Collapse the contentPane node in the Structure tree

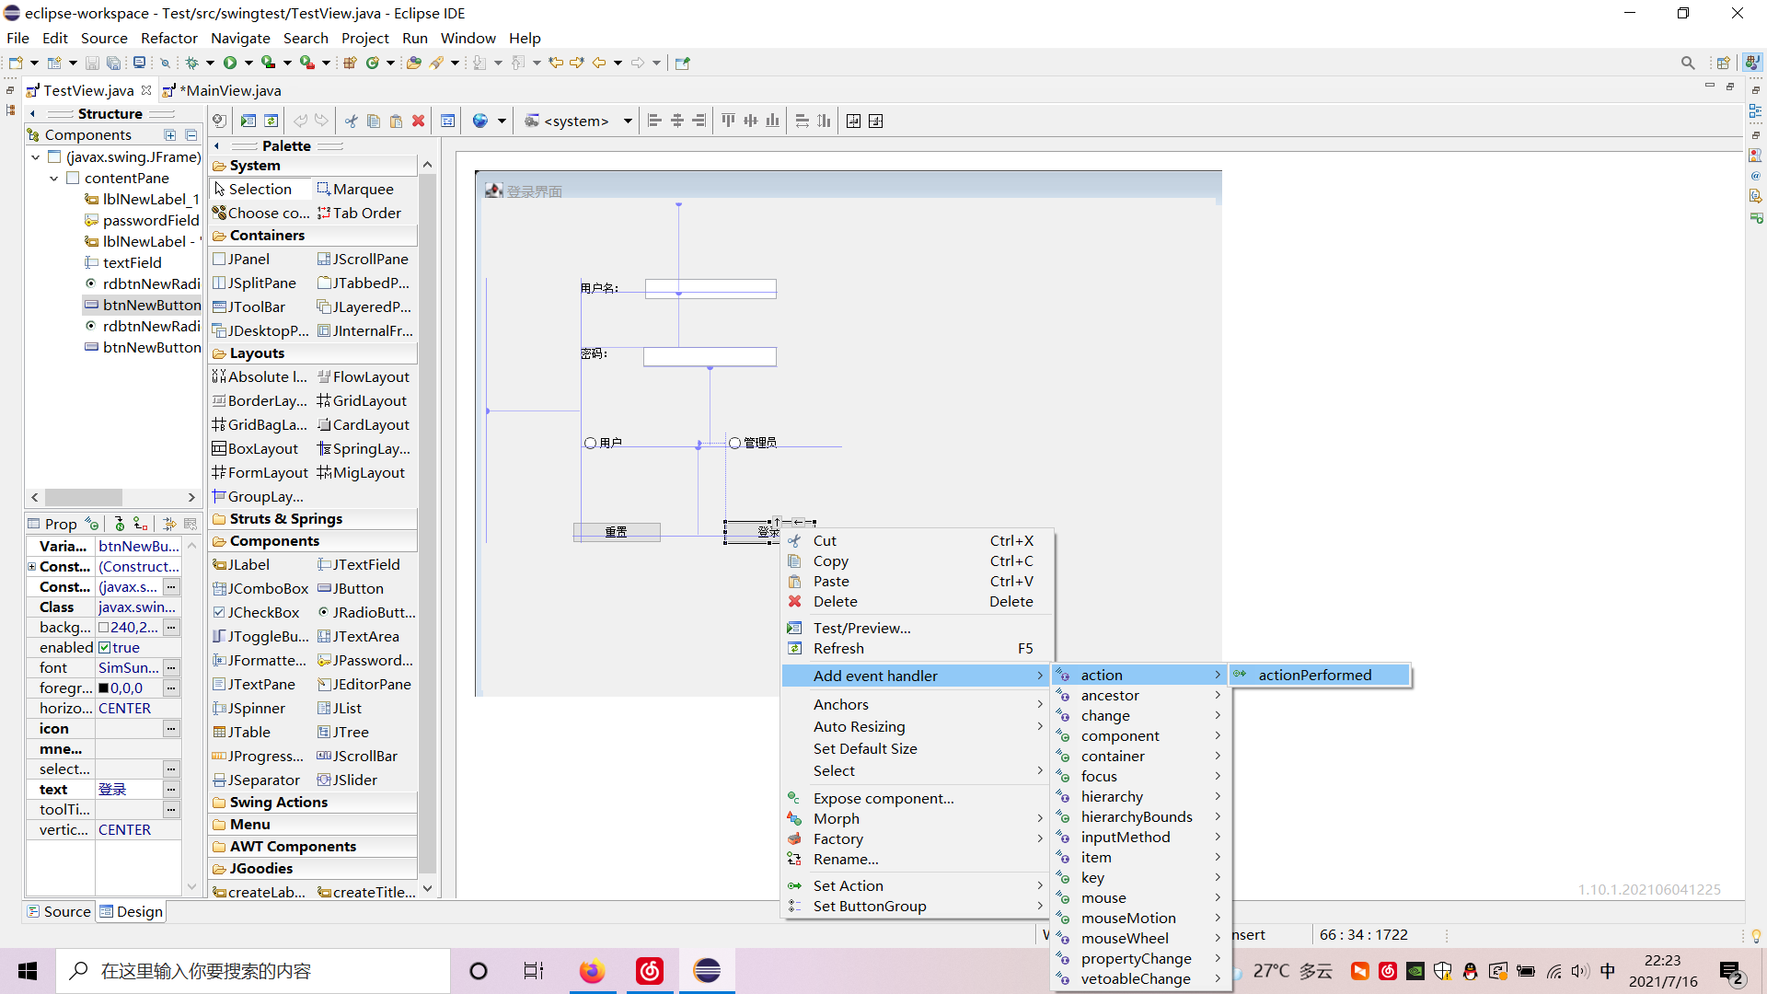point(53,178)
